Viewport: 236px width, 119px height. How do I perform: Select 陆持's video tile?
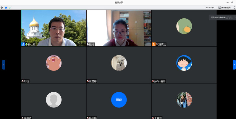point(119,28)
